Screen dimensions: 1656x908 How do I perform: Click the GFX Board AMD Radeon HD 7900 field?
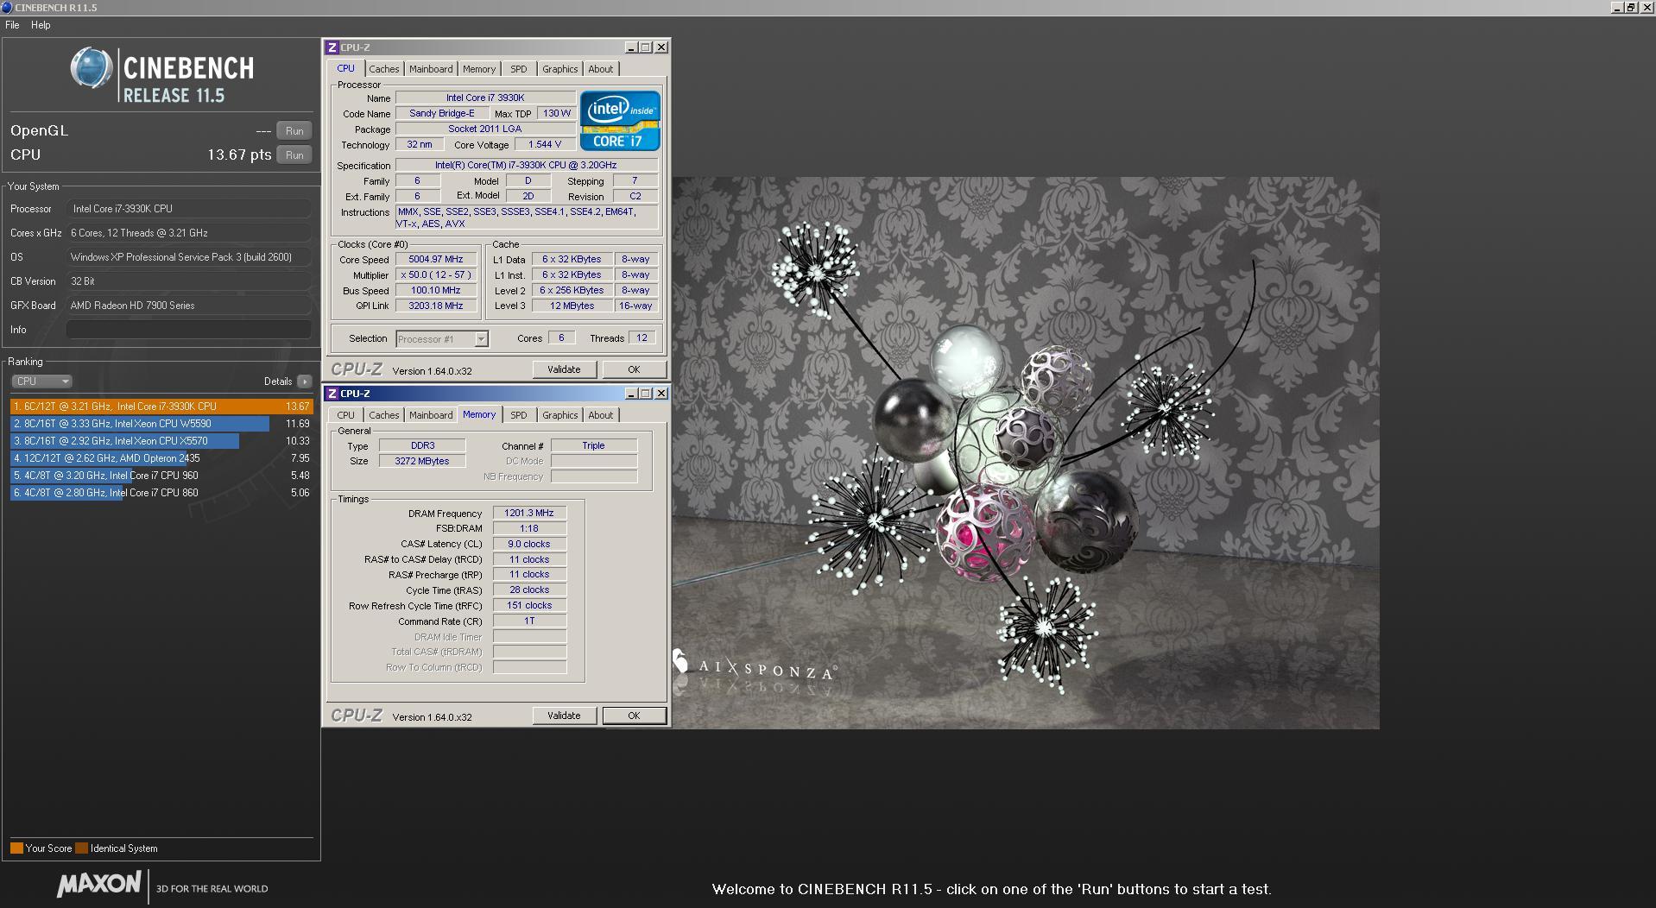click(188, 306)
